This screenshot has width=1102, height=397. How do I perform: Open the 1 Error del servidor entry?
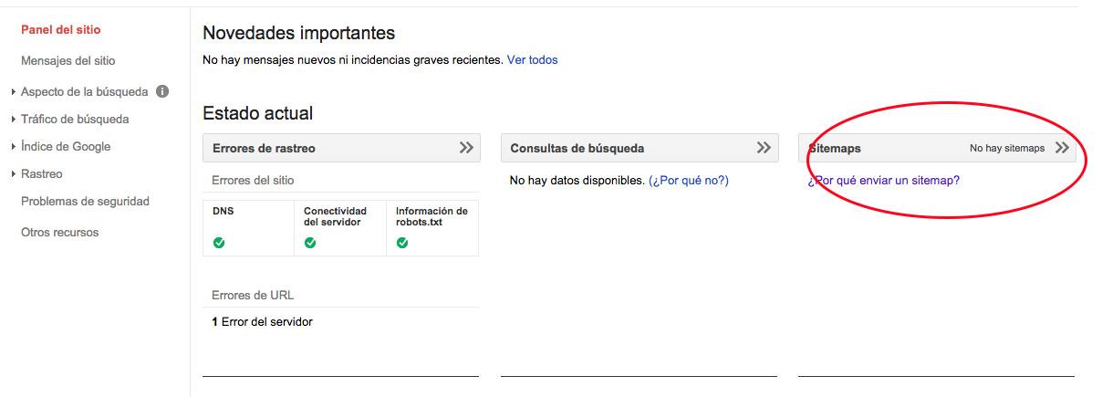point(262,321)
